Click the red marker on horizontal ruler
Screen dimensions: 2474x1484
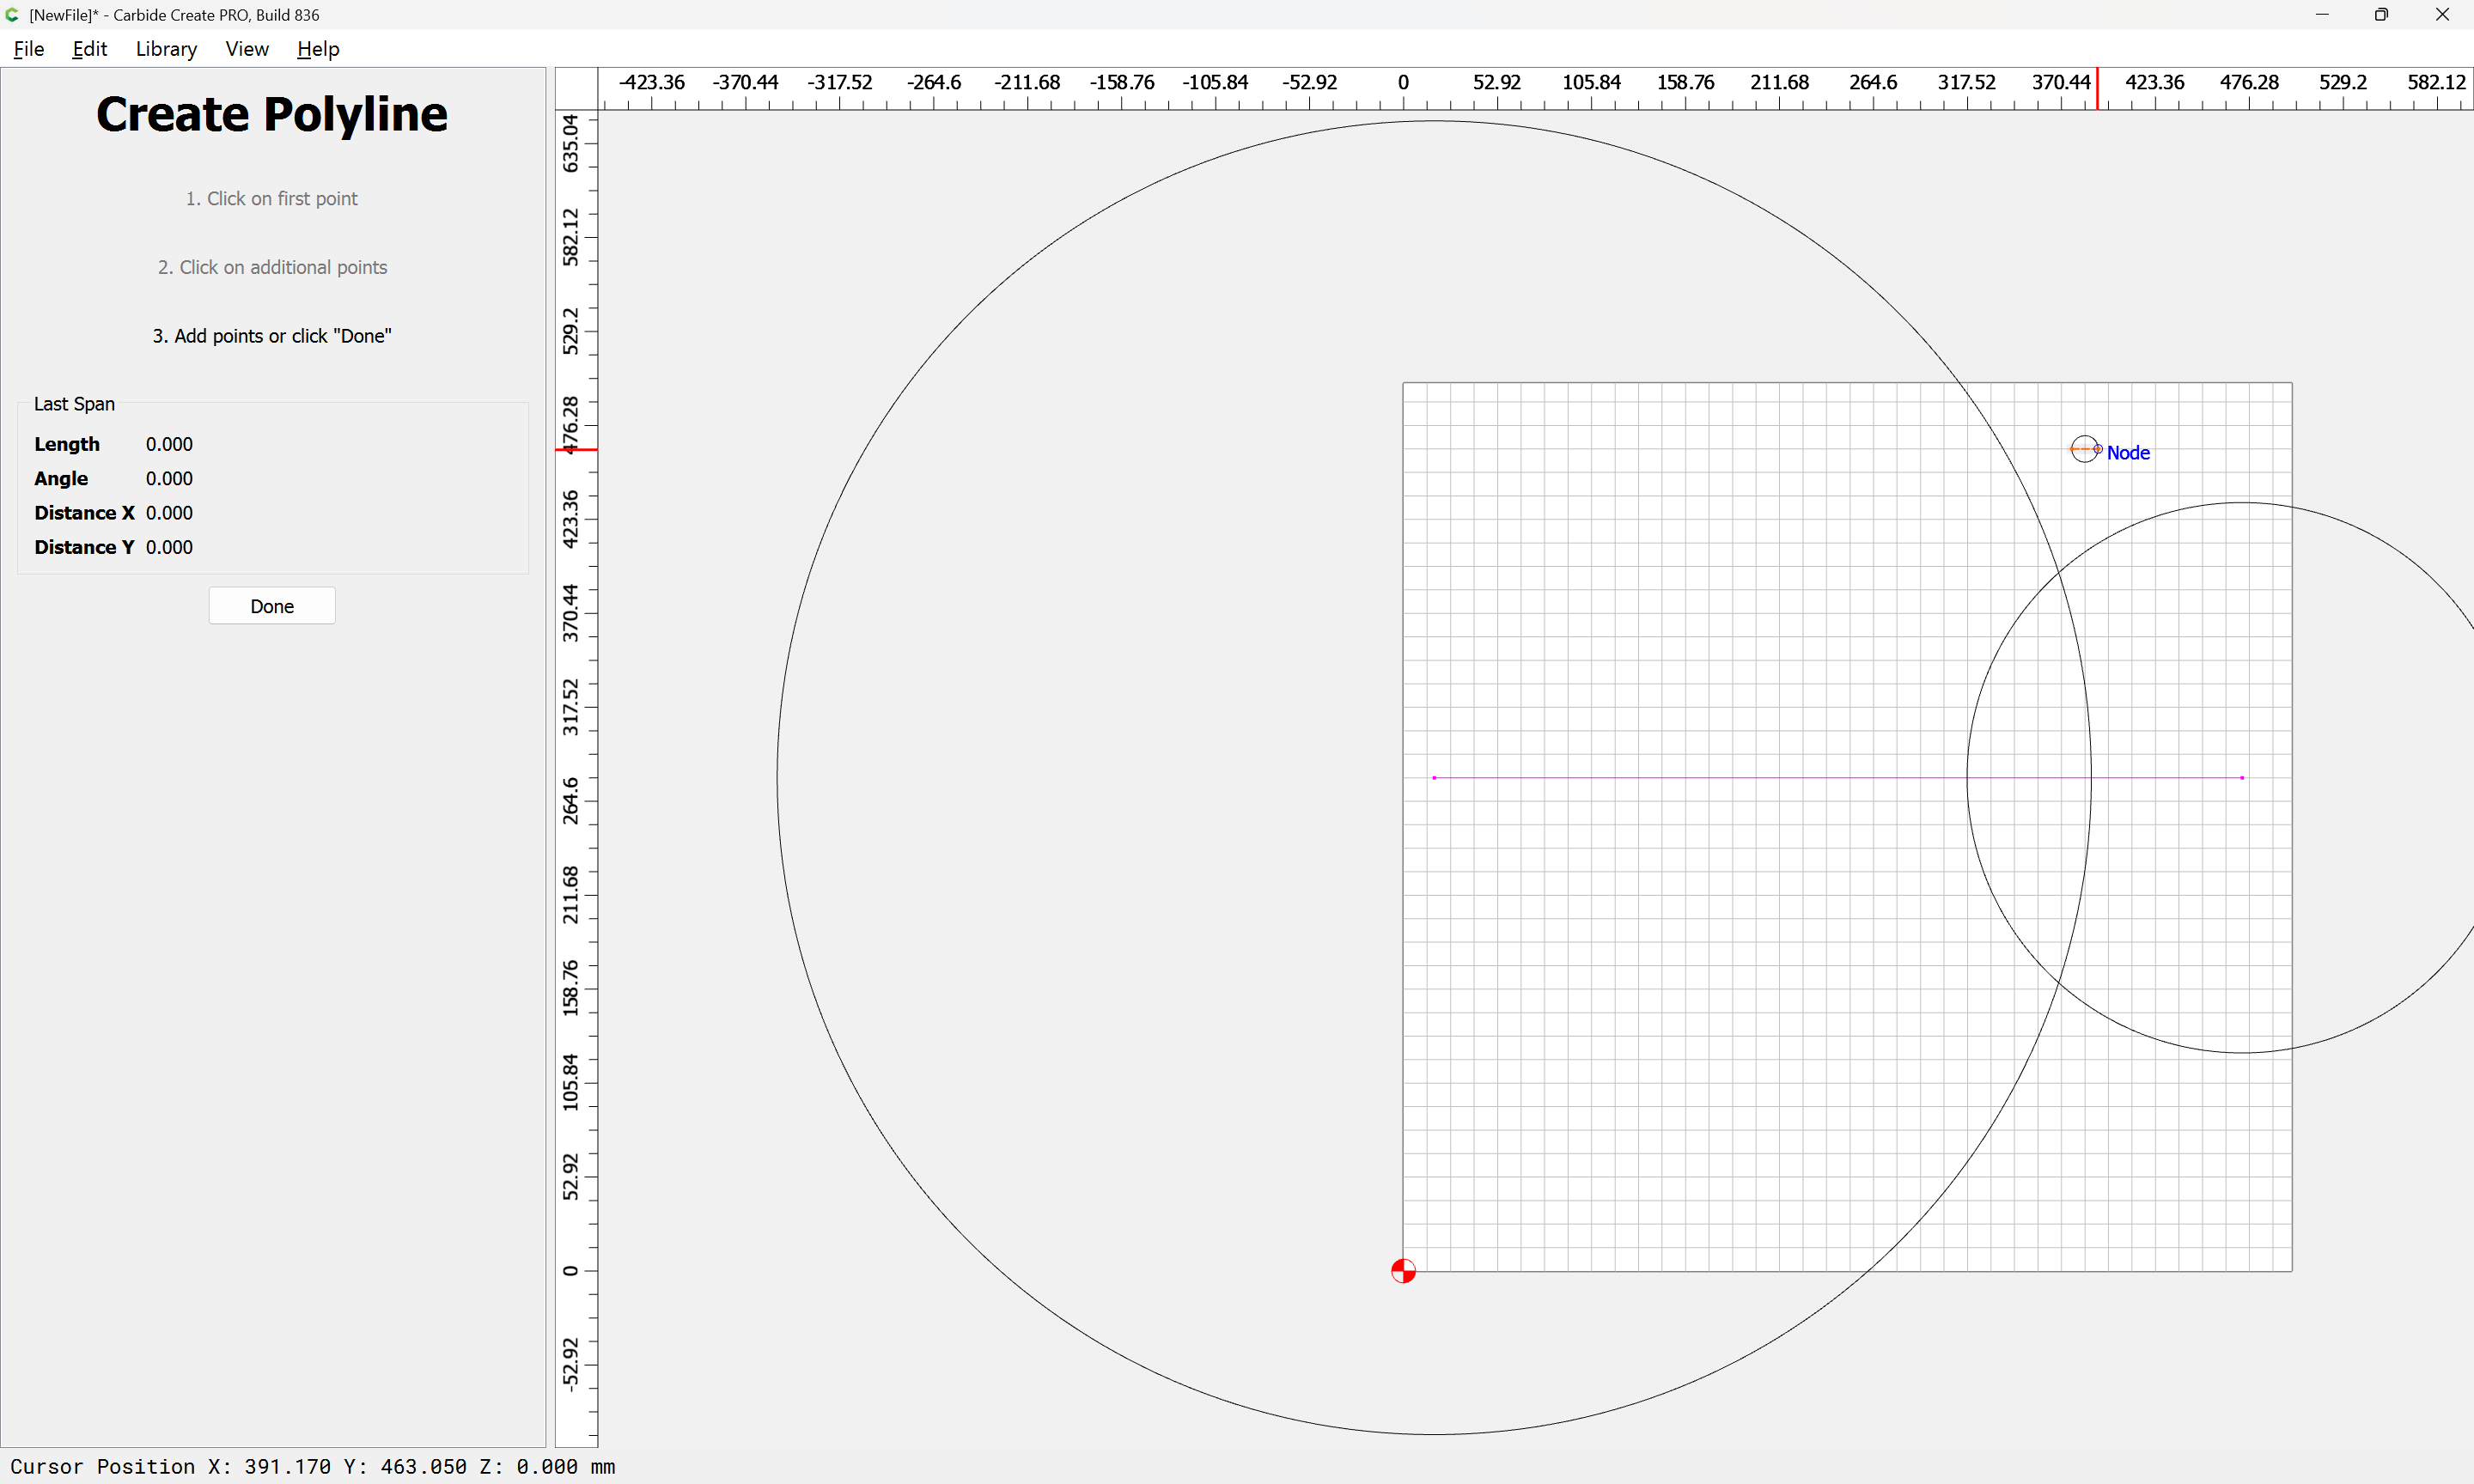(2097, 89)
